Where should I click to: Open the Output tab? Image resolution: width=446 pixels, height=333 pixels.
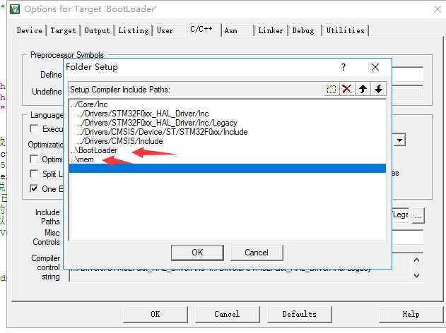(97, 30)
